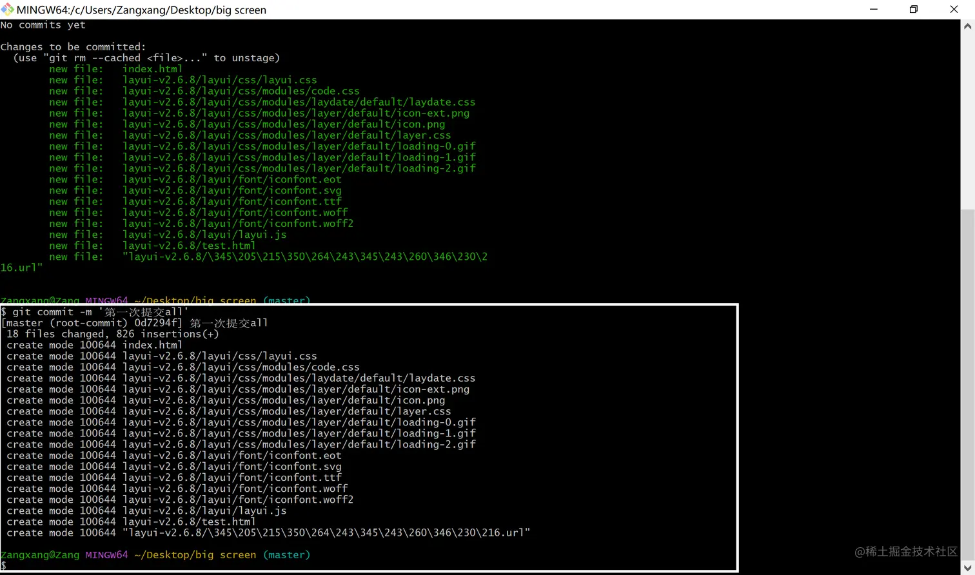The width and height of the screenshot is (975, 575).
Task: Click the wrapped '16.url"' line ending
Action: pos(21,268)
